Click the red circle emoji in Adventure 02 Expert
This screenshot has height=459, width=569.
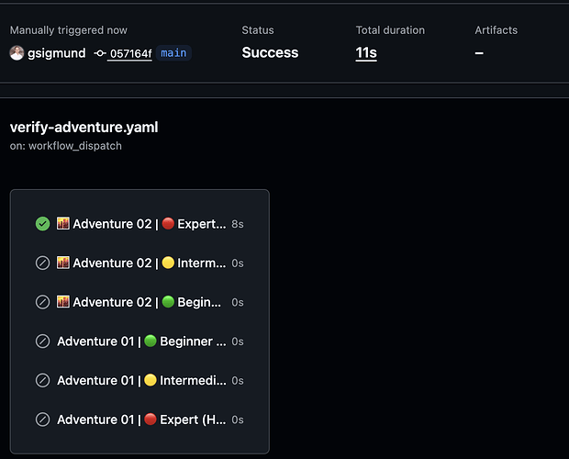pyautogui.click(x=168, y=223)
